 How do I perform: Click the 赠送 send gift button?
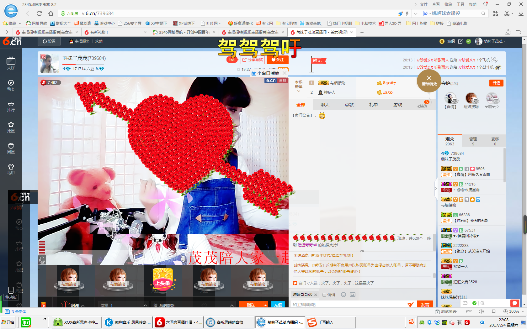(251, 305)
